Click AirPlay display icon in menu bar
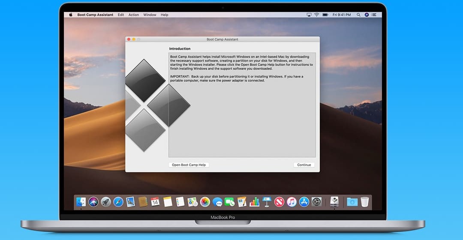Screen dimensions: 463x240 coord(309,15)
